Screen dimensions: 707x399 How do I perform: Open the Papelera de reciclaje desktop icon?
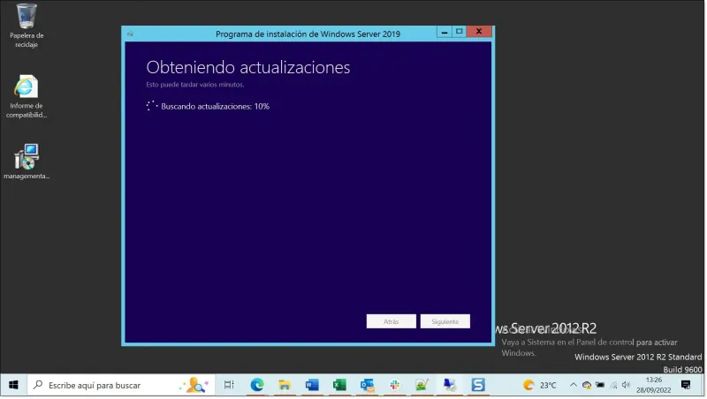[x=27, y=17]
